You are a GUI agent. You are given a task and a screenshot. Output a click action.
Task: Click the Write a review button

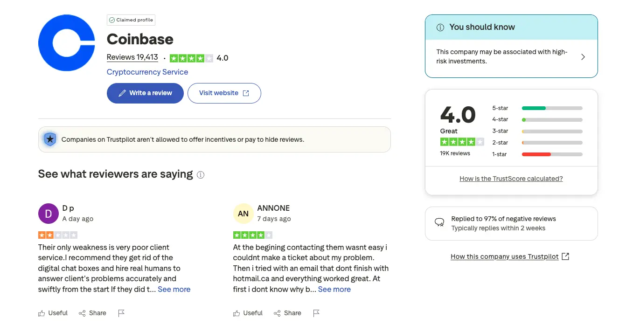click(145, 93)
